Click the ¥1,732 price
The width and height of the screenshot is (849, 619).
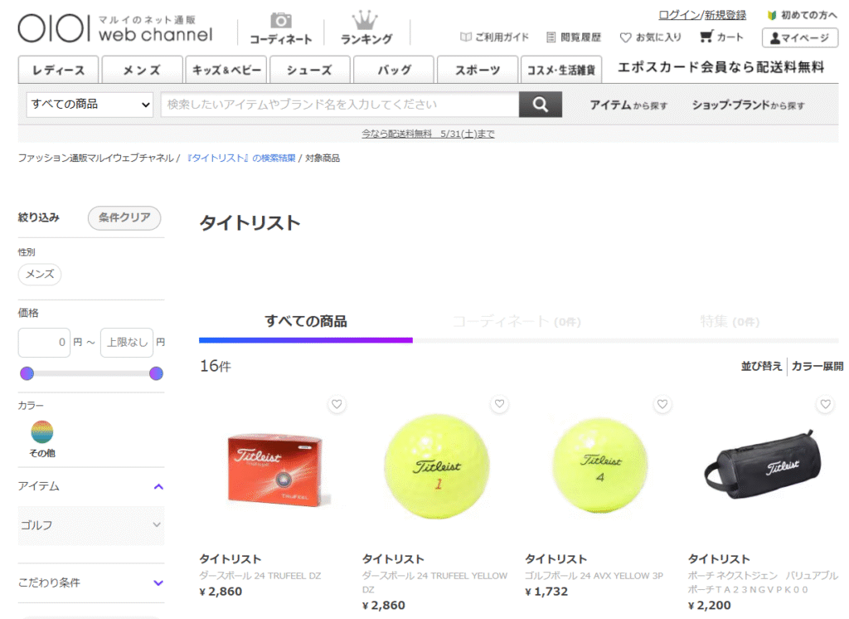point(546,592)
